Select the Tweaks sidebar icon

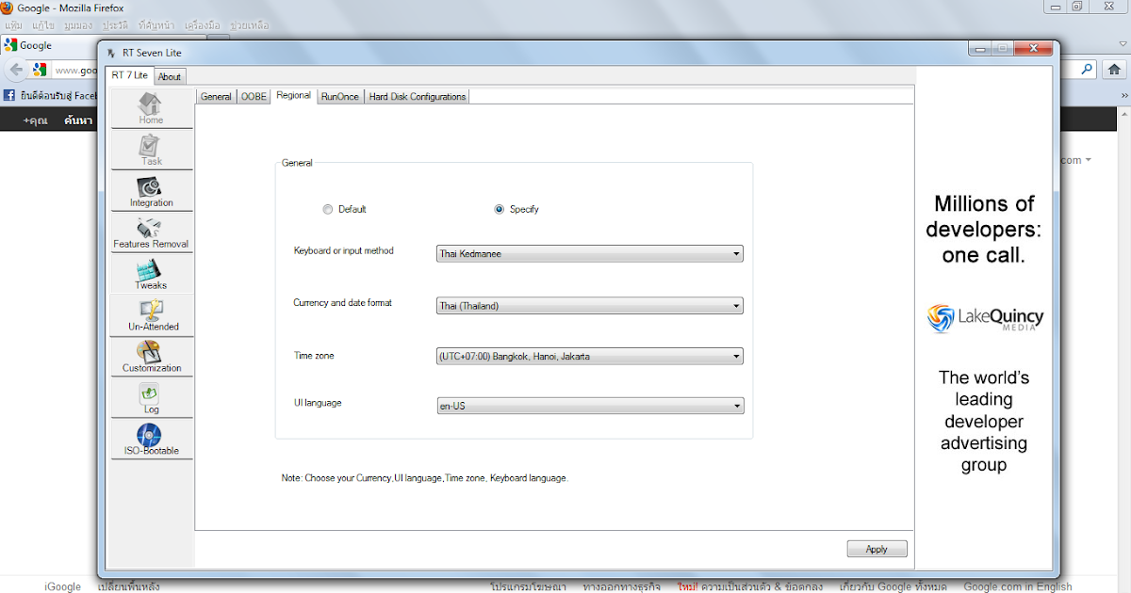[151, 274]
